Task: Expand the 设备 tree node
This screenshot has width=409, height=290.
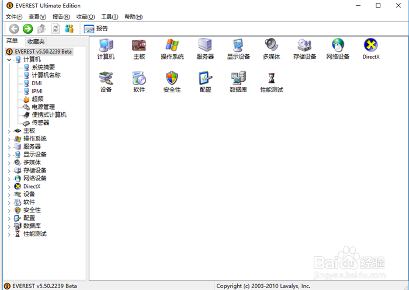Action: [x=9, y=195]
